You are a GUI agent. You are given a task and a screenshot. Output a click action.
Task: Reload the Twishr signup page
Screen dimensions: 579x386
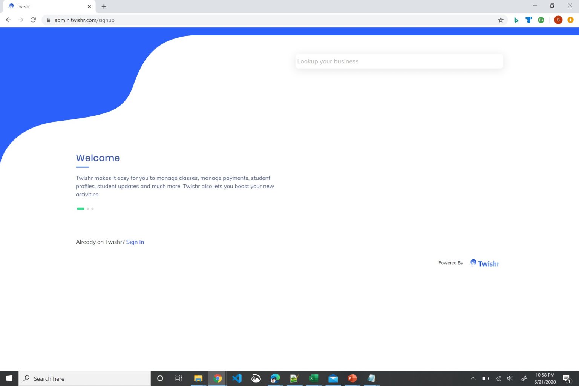coord(33,20)
